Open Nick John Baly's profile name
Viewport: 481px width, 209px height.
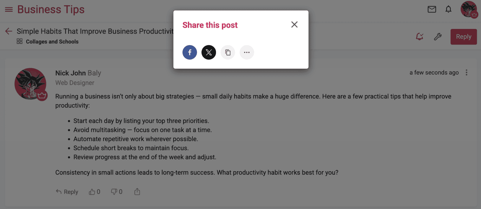point(78,73)
